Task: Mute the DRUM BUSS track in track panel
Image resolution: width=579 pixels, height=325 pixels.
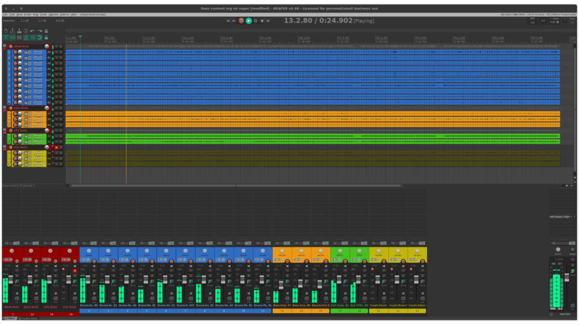Action: [57, 46]
